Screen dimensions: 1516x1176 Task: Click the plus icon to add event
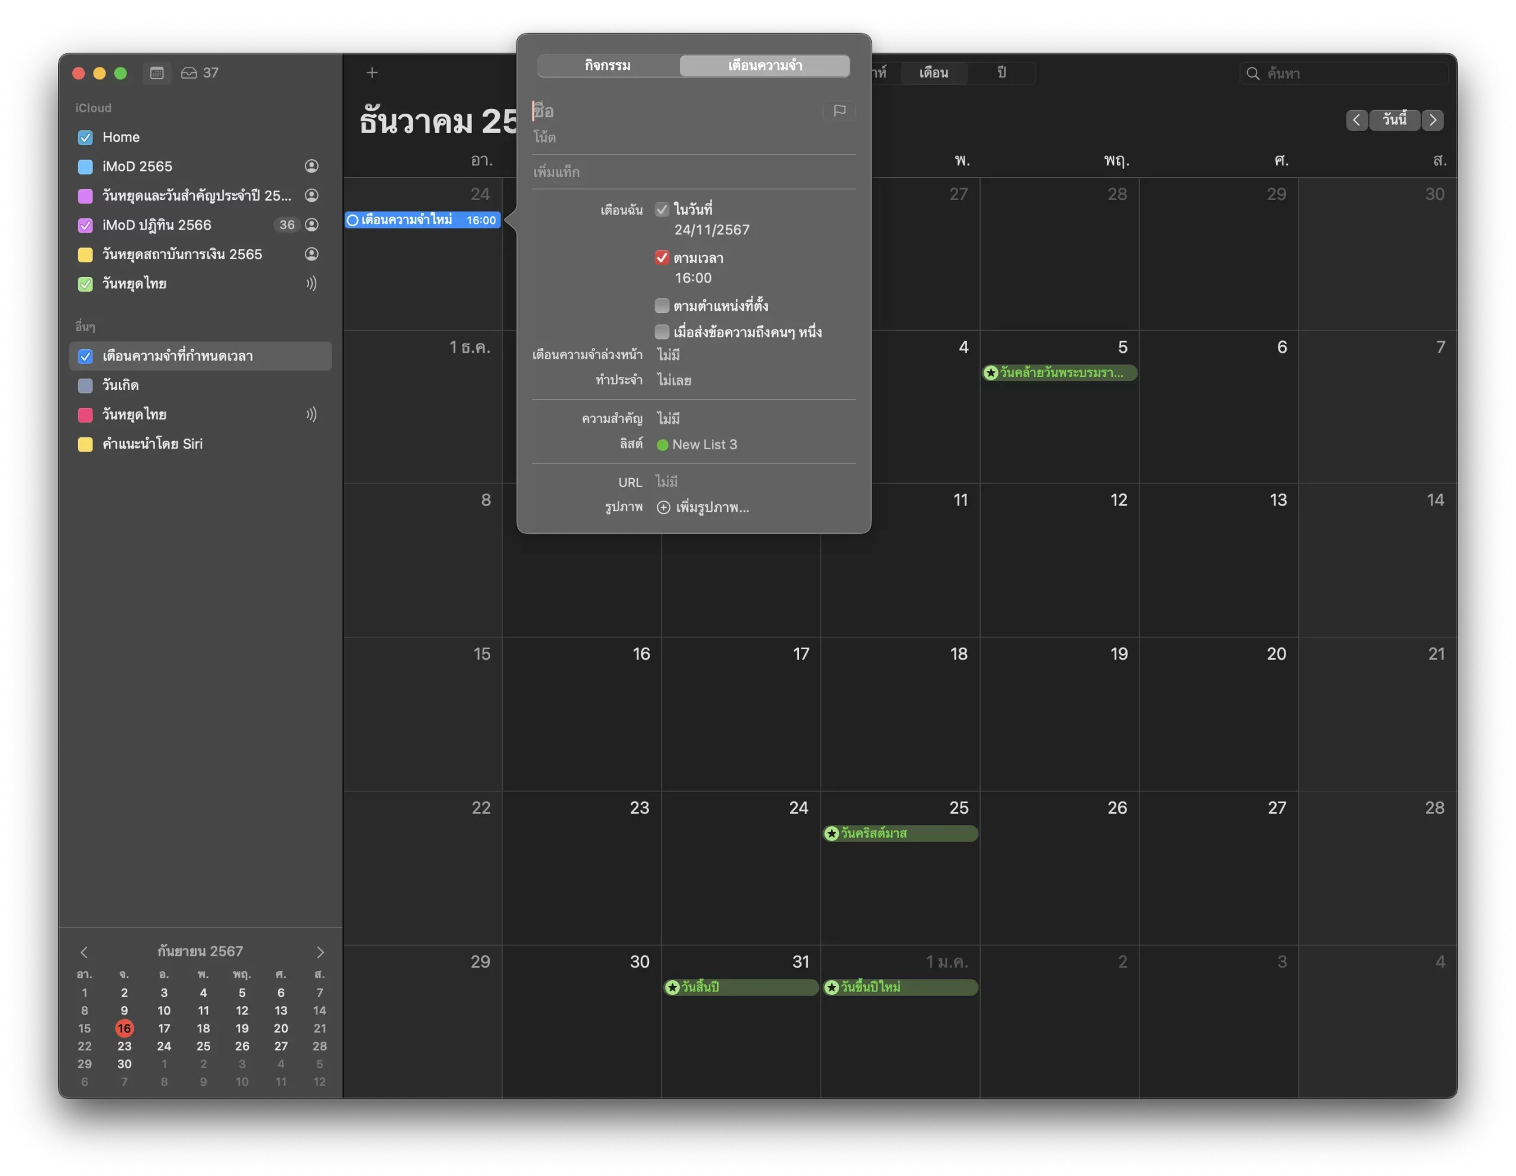372,73
